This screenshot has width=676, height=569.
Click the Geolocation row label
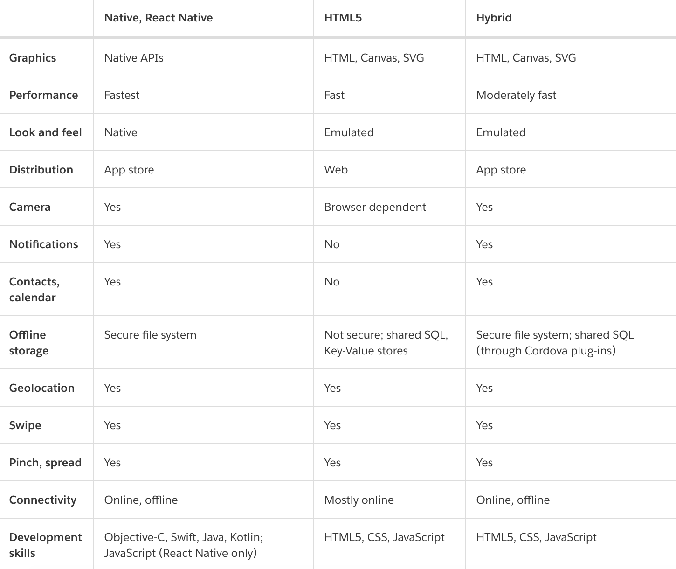[41, 388]
